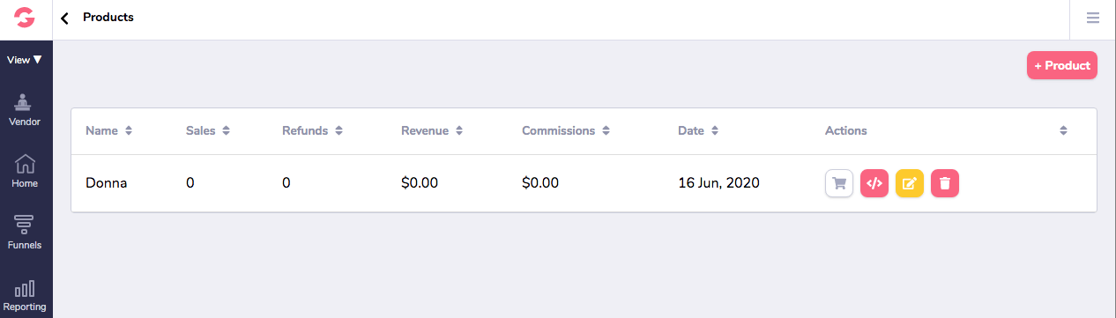Screen dimensions: 1116x318
Task: Select the Donna product name
Action: (107, 183)
